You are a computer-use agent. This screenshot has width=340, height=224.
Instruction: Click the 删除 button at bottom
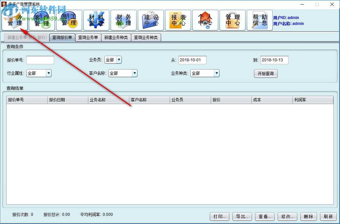[308, 216]
